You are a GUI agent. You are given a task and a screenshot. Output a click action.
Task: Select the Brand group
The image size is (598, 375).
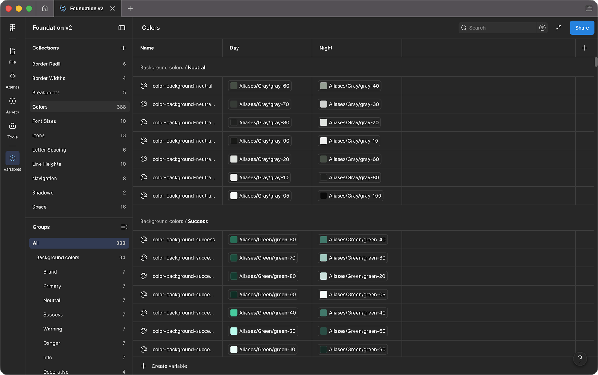79,272
